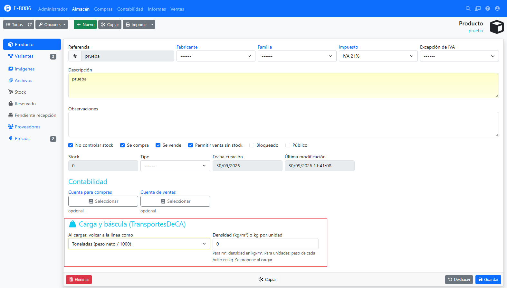Click the blue Guardar button

tap(488, 279)
